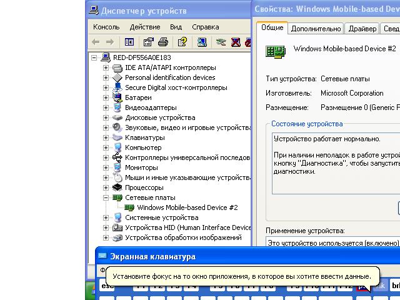Click the Uninstall device red X icon

(236, 42)
